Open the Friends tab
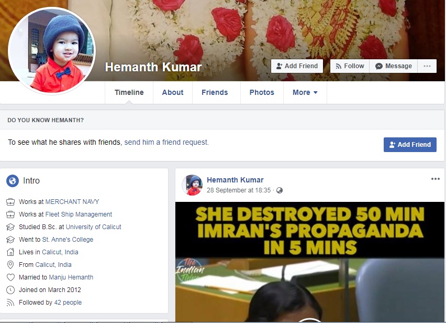Image resolution: width=446 pixels, height=323 pixels. click(x=215, y=92)
